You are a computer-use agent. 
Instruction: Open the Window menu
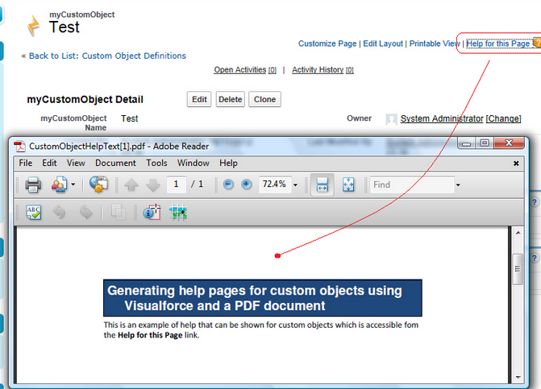tap(194, 163)
